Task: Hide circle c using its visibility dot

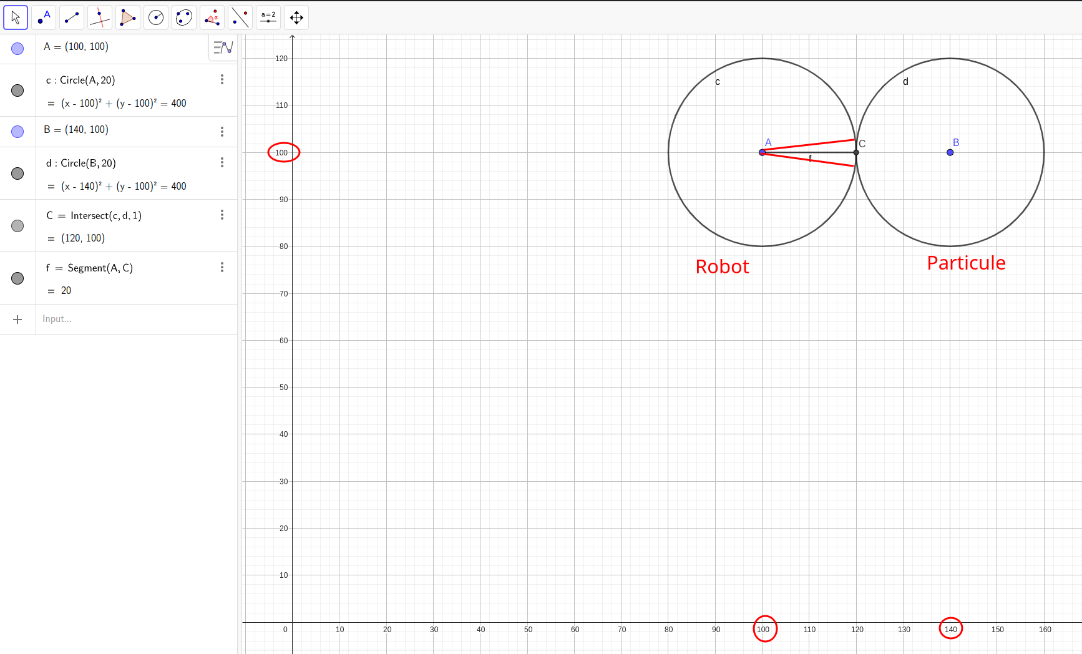Action: coord(17,90)
